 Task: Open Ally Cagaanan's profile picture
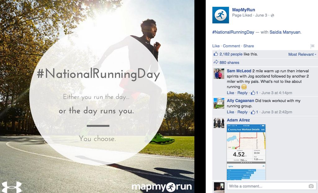pyautogui.click(x=219, y=103)
